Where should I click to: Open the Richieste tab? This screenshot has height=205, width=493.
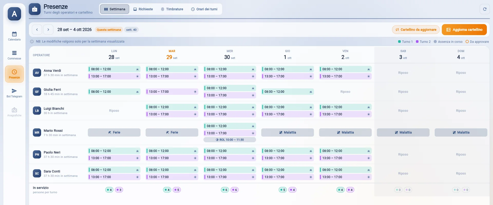[x=143, y=9]
